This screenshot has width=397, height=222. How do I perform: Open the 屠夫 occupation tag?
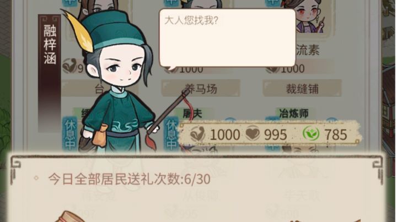click(x=192, y=114)
